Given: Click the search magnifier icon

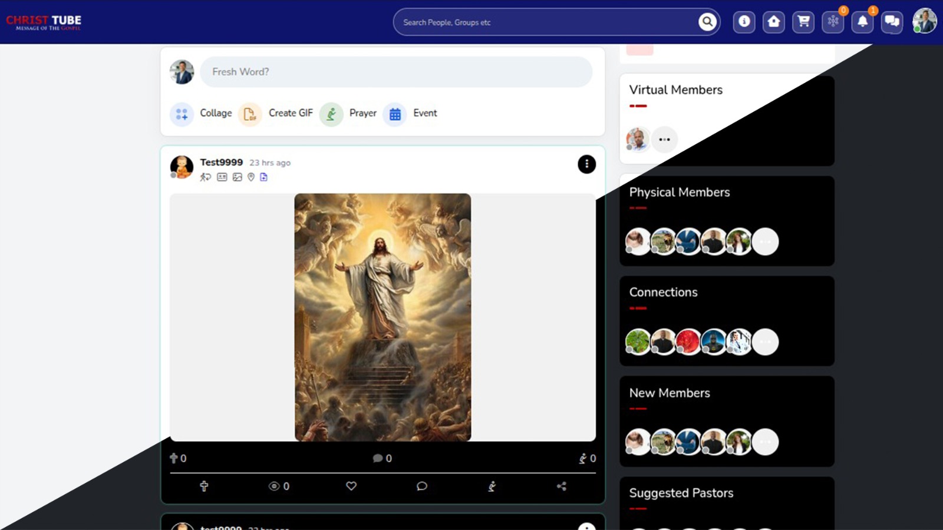Looking at the screenshot, I should [x=707, y=22].
